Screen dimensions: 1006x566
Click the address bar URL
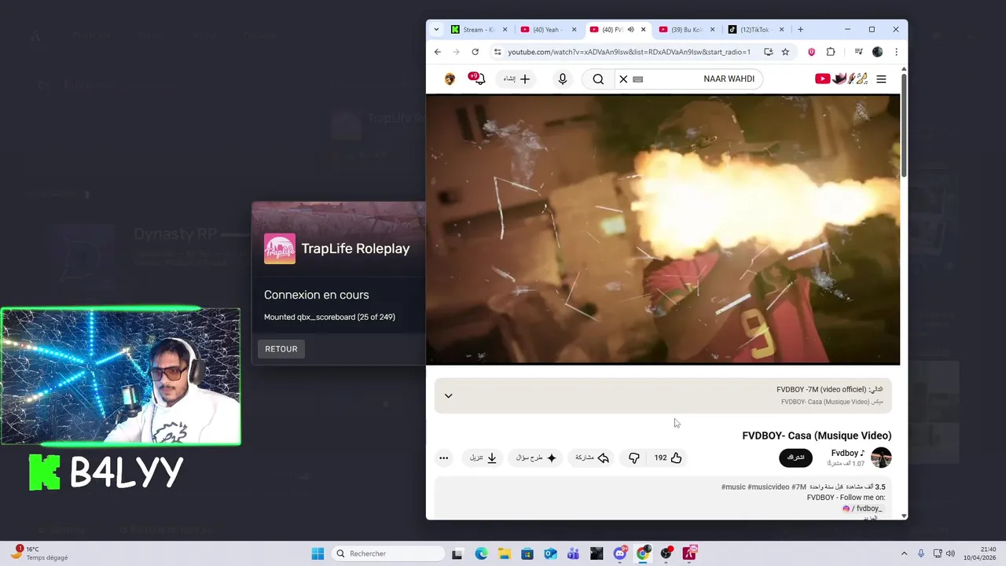click(x=629, y=52)
